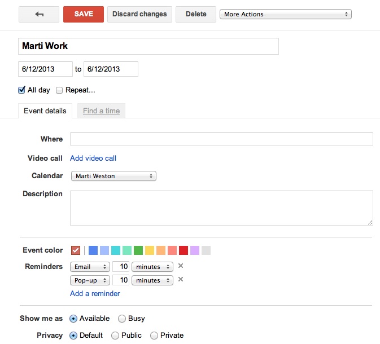
Task: Click the back arrow button
Action: pyautogui.click(x=39, y=14)
